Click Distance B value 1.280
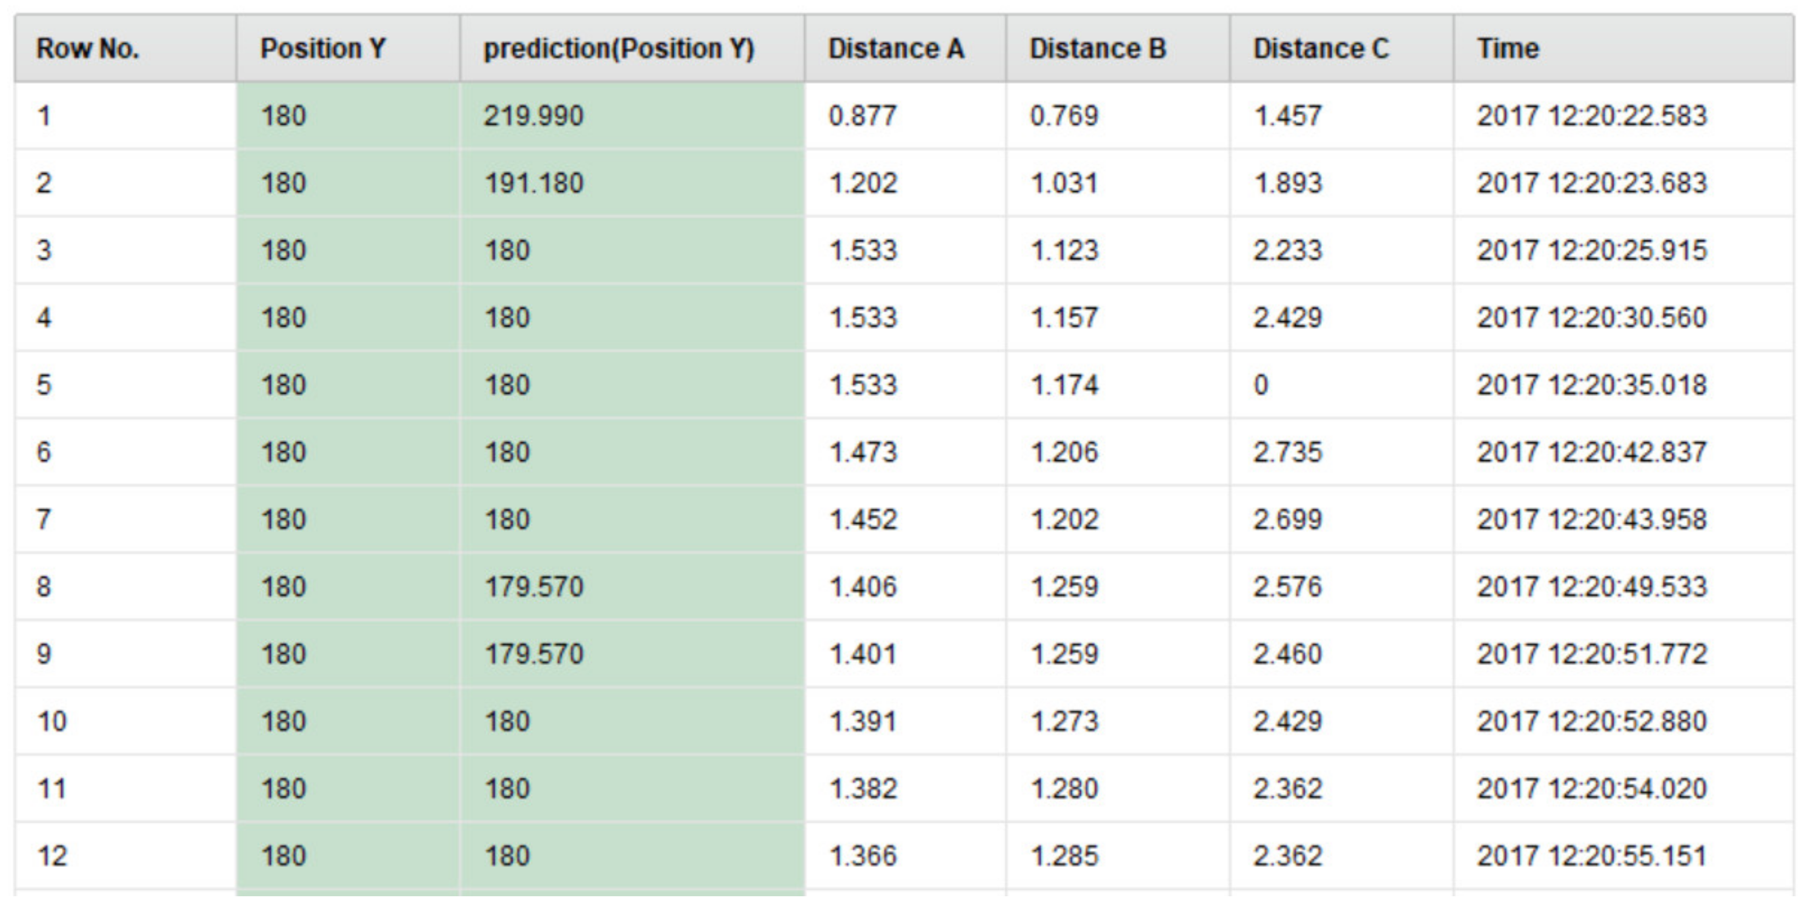Screen dimensions: 1810x905 click(x=1118, y=788)
